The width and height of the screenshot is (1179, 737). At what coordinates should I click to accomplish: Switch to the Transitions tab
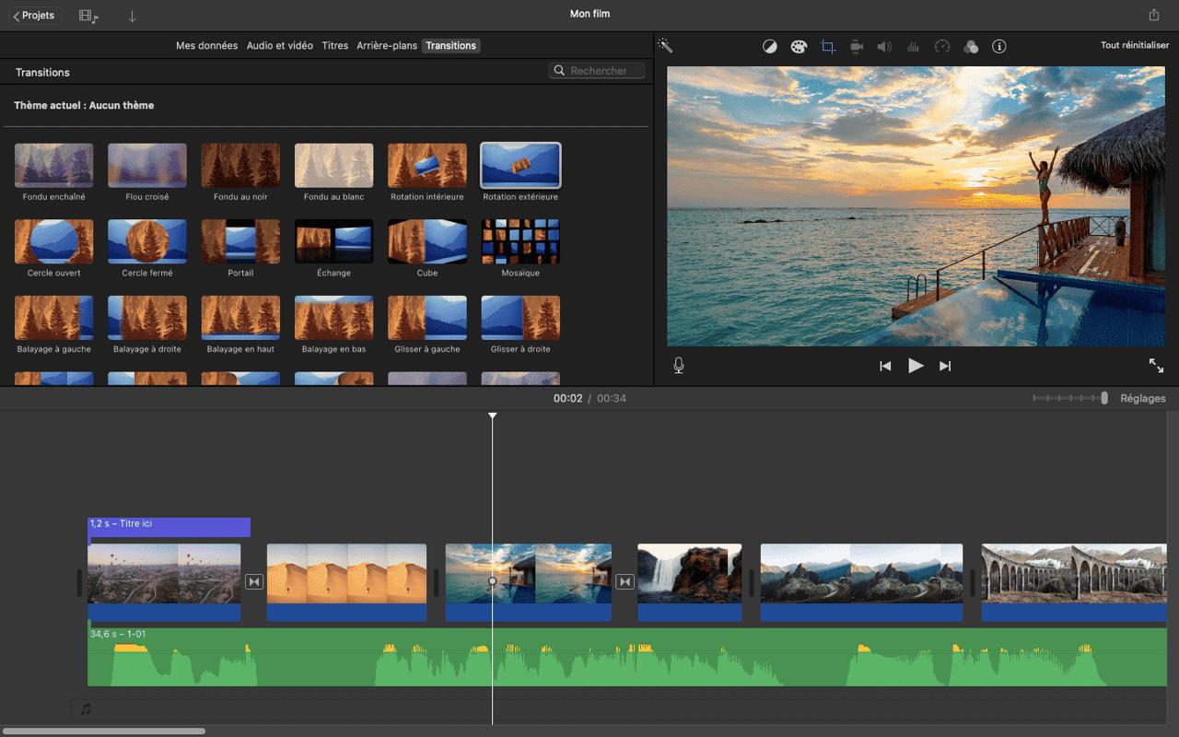pyautogui.click(x=450, y=45)
